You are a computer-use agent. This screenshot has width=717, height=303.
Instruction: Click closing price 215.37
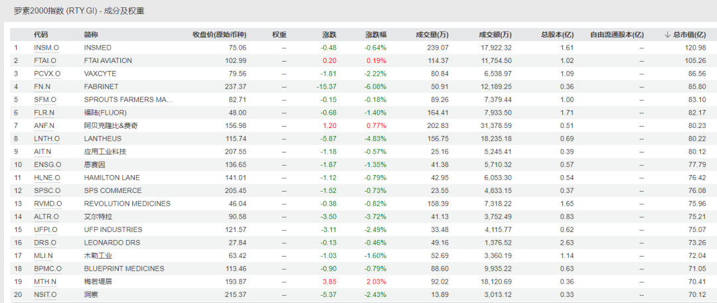236,295
